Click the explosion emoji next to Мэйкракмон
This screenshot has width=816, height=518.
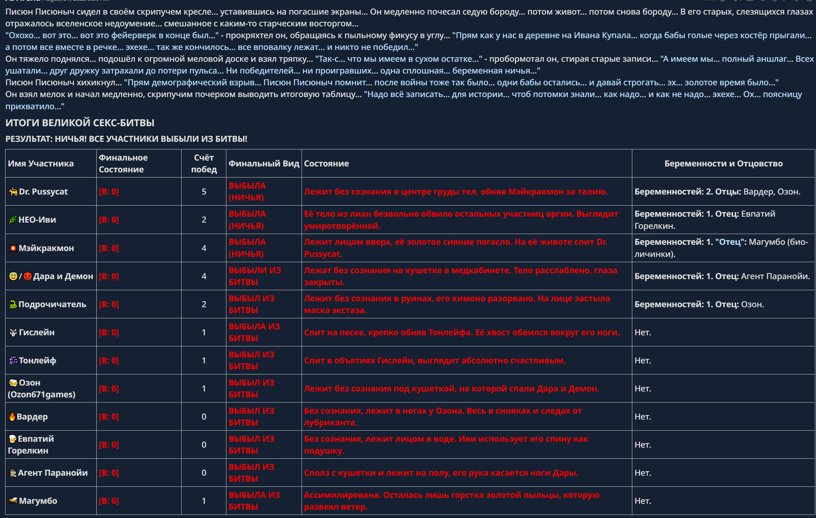point(13,248)
